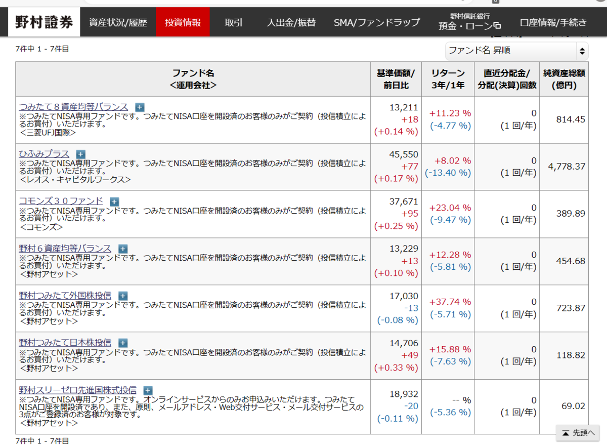
Task: Click the 基準価額/前日比 column header
Action: tap(396, 79)
